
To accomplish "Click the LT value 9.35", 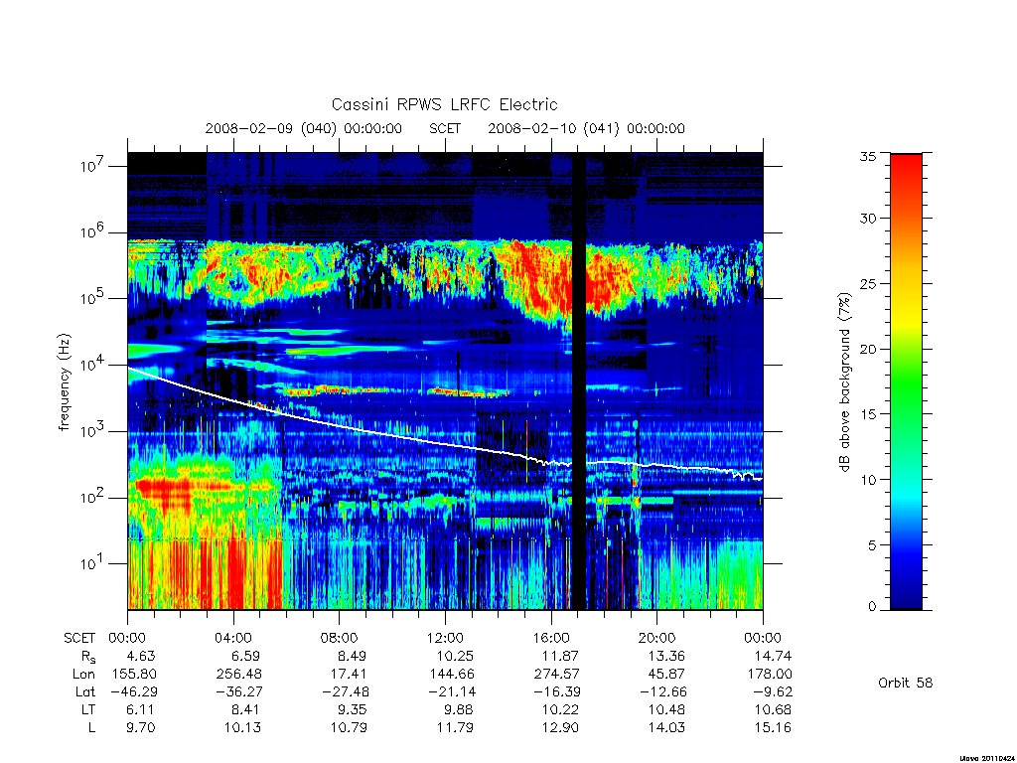I will [x=353, y=709].
